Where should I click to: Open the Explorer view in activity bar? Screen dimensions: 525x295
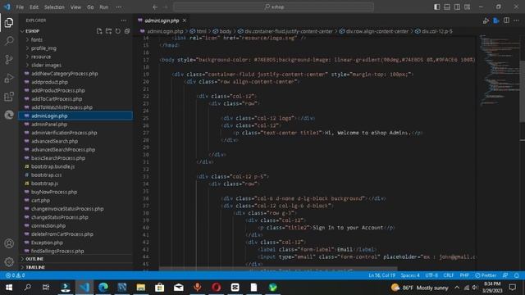pyautogui.click(x=9, y=22)
